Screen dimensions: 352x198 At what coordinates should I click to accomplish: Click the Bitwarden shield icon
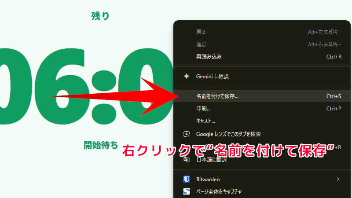186,179
